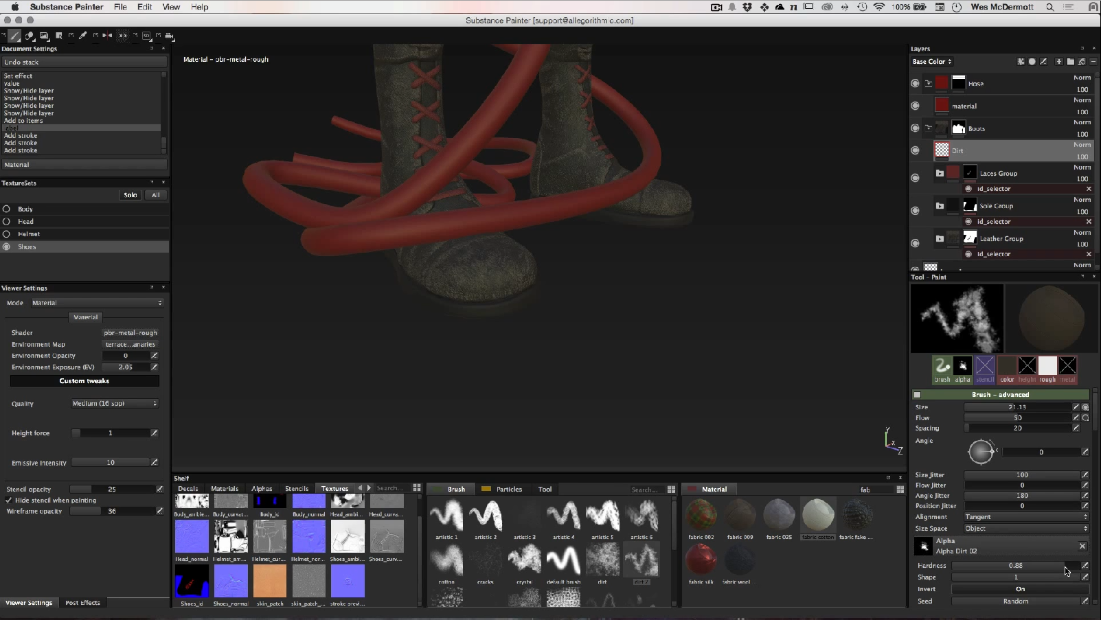Click the Custom tweaks button
1101x620 pixels.
tap(84, 381)
